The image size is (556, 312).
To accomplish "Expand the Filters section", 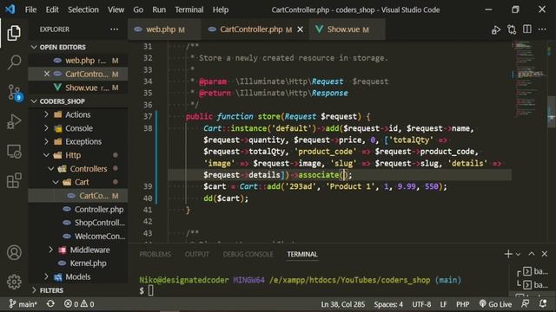I will (77, 290).
